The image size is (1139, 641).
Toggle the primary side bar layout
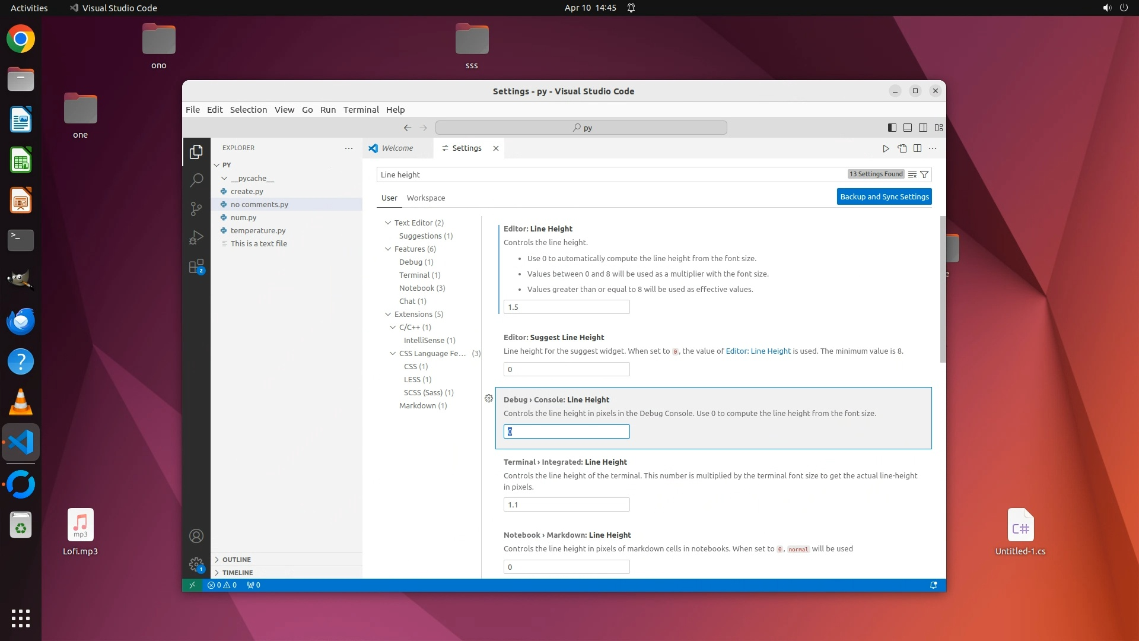[x=892, y=128]
